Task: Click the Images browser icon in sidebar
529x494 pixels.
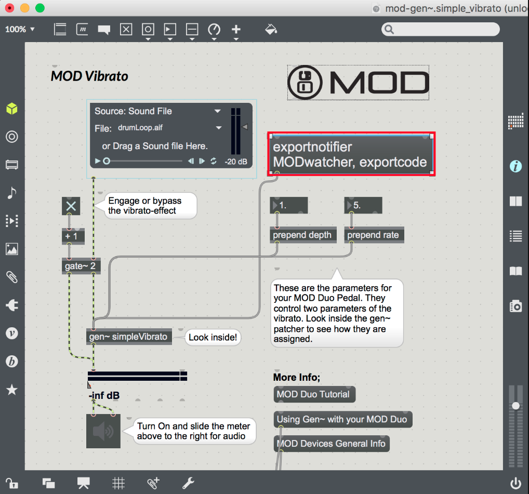Action: click(11, 249)
